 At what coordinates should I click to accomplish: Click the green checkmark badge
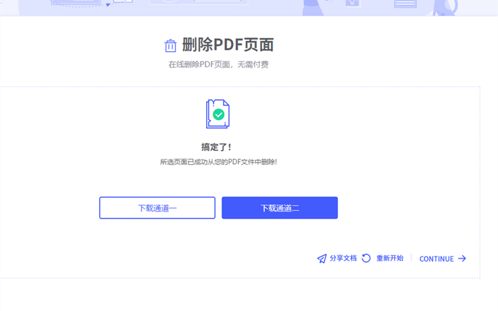coord(218,115)
